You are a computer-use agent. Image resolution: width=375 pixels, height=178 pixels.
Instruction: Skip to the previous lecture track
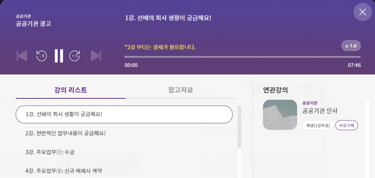[x=22, y=56]
